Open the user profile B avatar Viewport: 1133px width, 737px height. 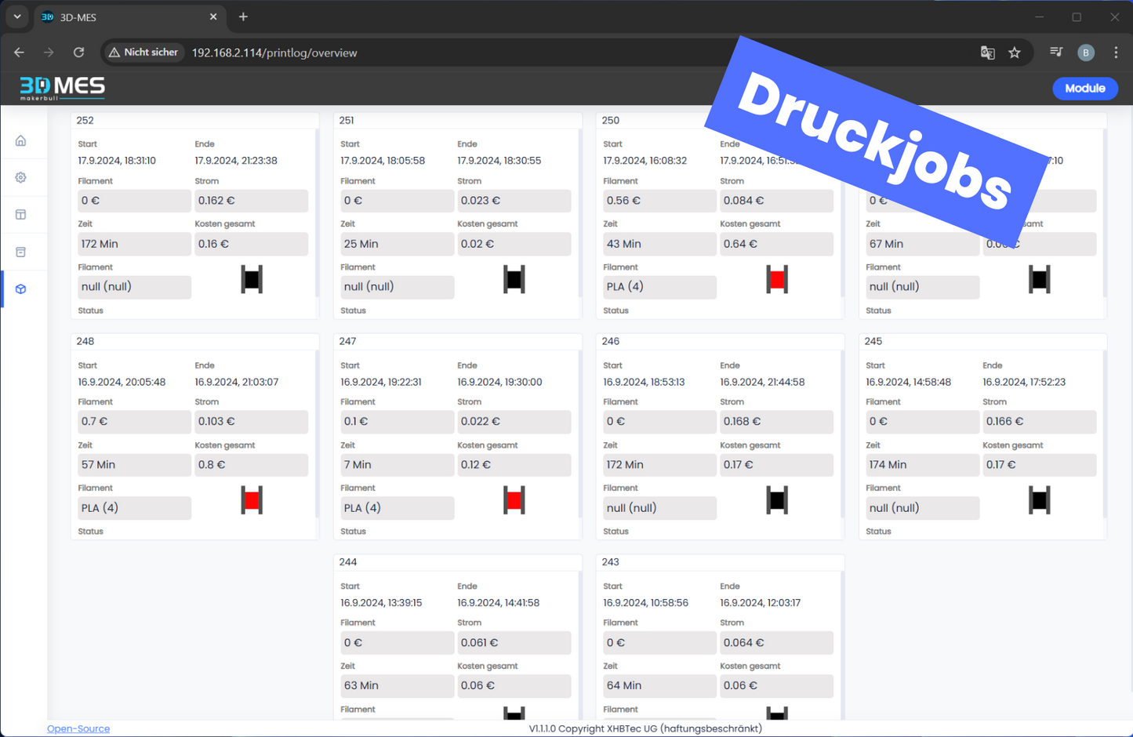(x=1086, y=53)
